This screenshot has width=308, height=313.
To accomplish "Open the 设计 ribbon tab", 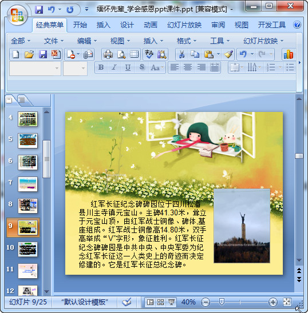I will (127, 25).
